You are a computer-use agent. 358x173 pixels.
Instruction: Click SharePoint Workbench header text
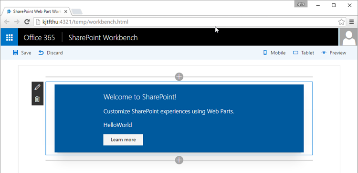point(103,37)
